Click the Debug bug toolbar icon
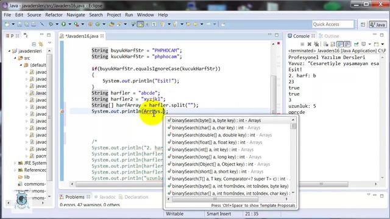Screen dimensions: 390x219 (51, 24)
